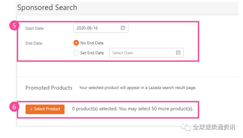Screen dimensions: 243x138
Task: Click the No End Date option label
Action: coord(92,43)
